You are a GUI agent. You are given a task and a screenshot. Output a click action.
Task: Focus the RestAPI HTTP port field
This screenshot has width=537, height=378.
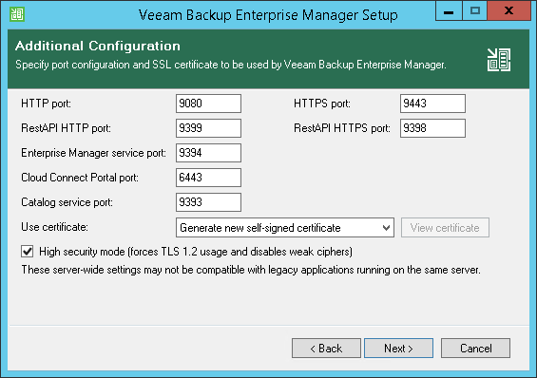[208, 128]
